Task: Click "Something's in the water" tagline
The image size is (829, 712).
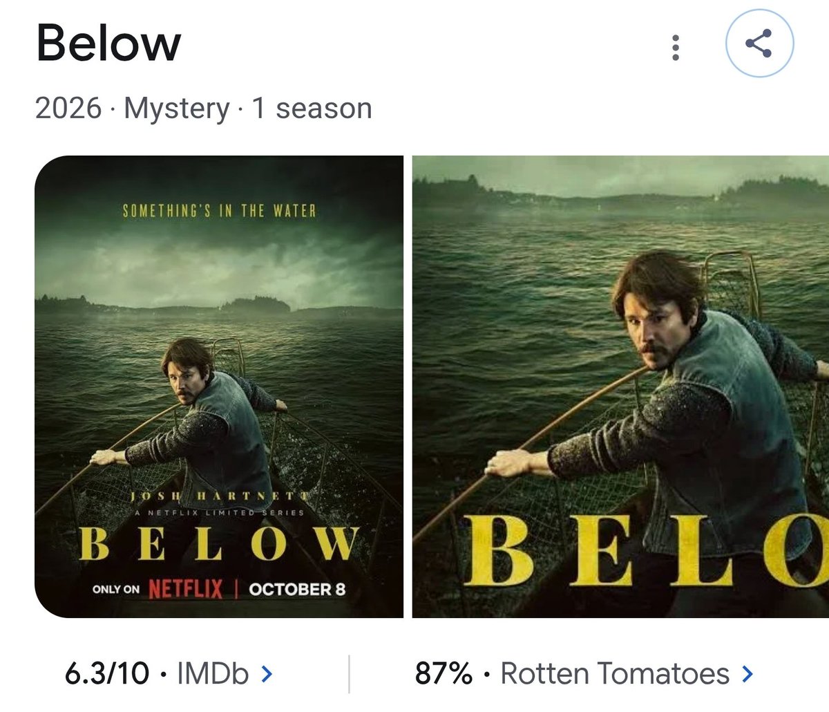Action: (x=219, y=211)
